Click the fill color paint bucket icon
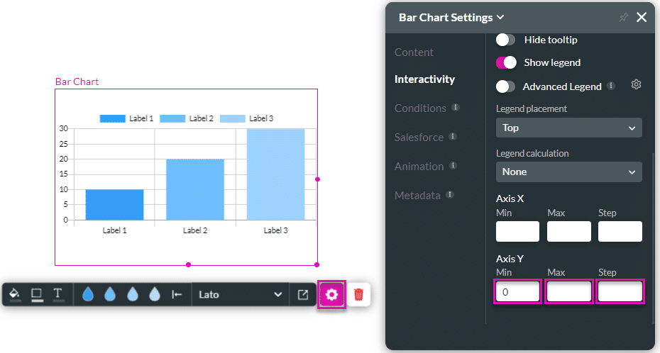This screenshot has width=660, height=353. tap(14, 294)
